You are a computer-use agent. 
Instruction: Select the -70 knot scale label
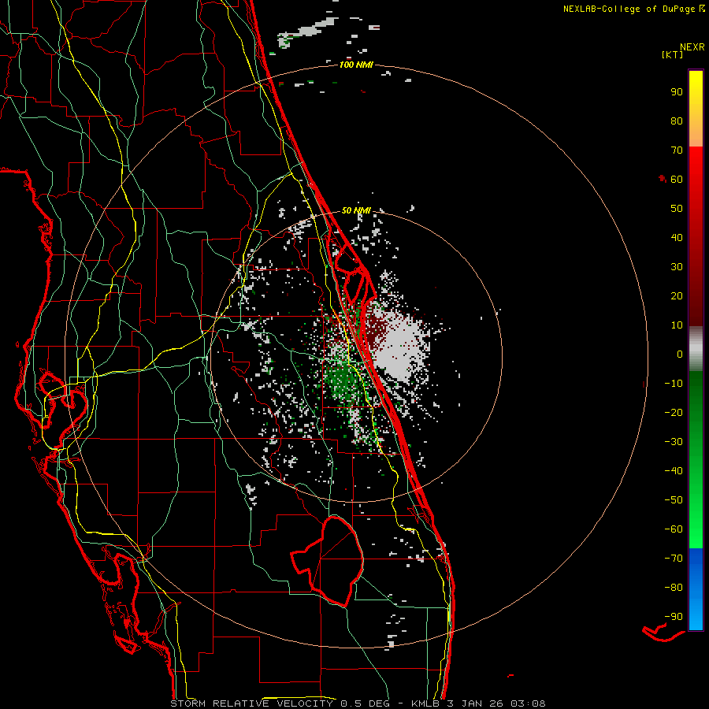pos(674,559)
